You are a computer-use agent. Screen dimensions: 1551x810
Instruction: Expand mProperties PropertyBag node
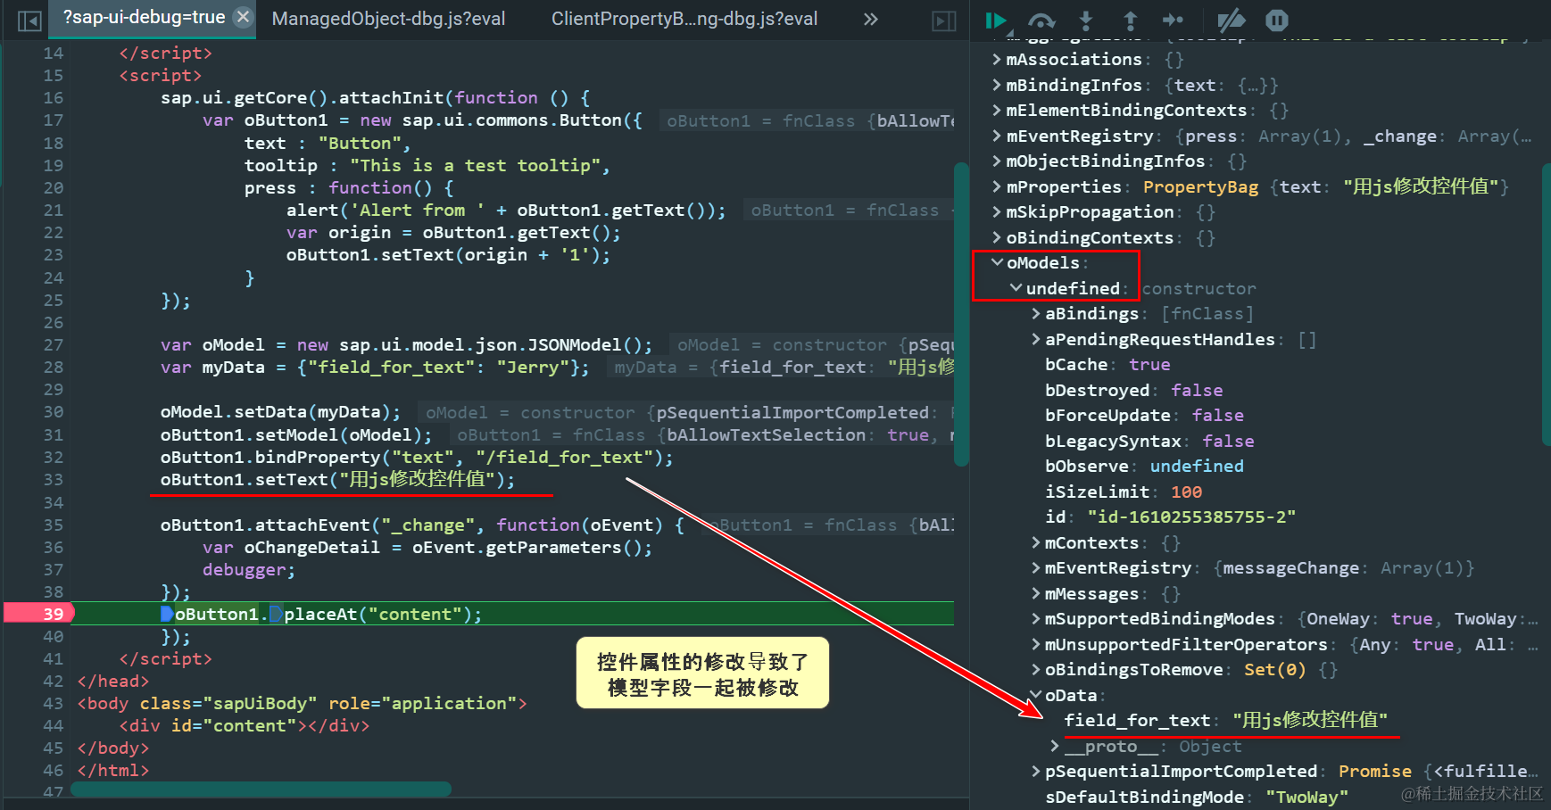click(x=997, y=187)
